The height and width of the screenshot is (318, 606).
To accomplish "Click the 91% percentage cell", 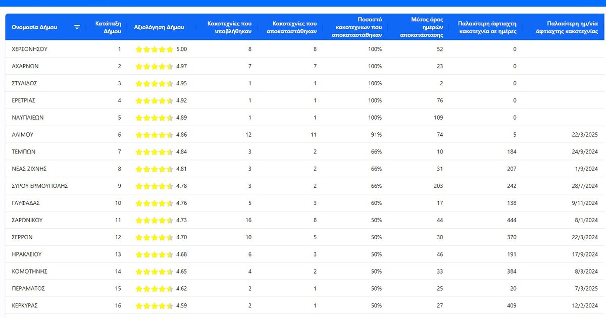I will click(375, 135).
